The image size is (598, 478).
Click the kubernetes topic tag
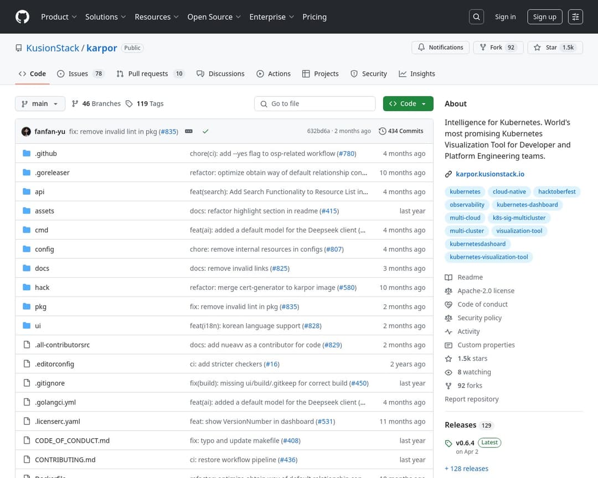tap(465, 192)
